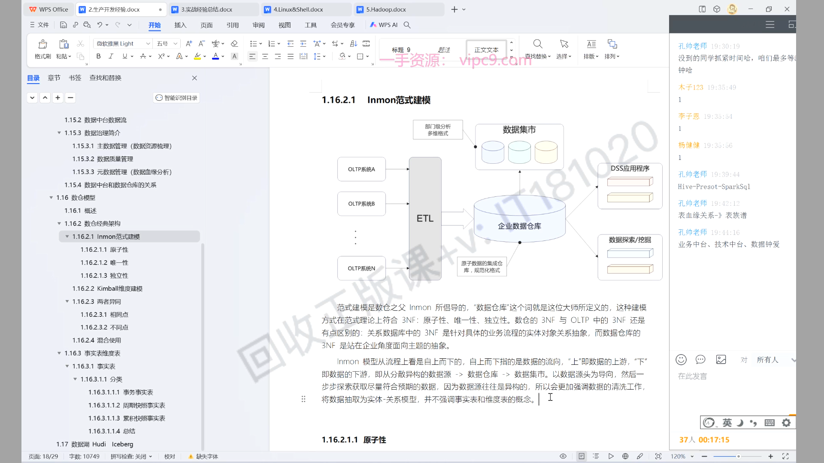Click the Format Painter brush icon
824x463 pixels.
coord(42,44)
